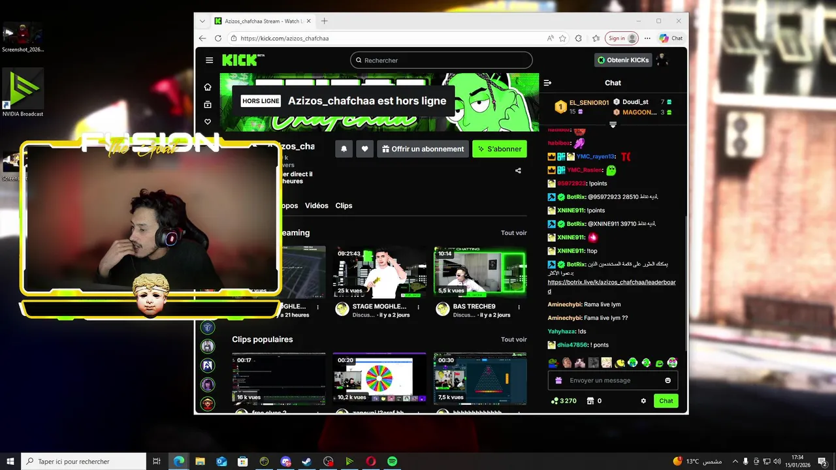Open the user profile avatar menu
The image size is (836, 470).
662,60
